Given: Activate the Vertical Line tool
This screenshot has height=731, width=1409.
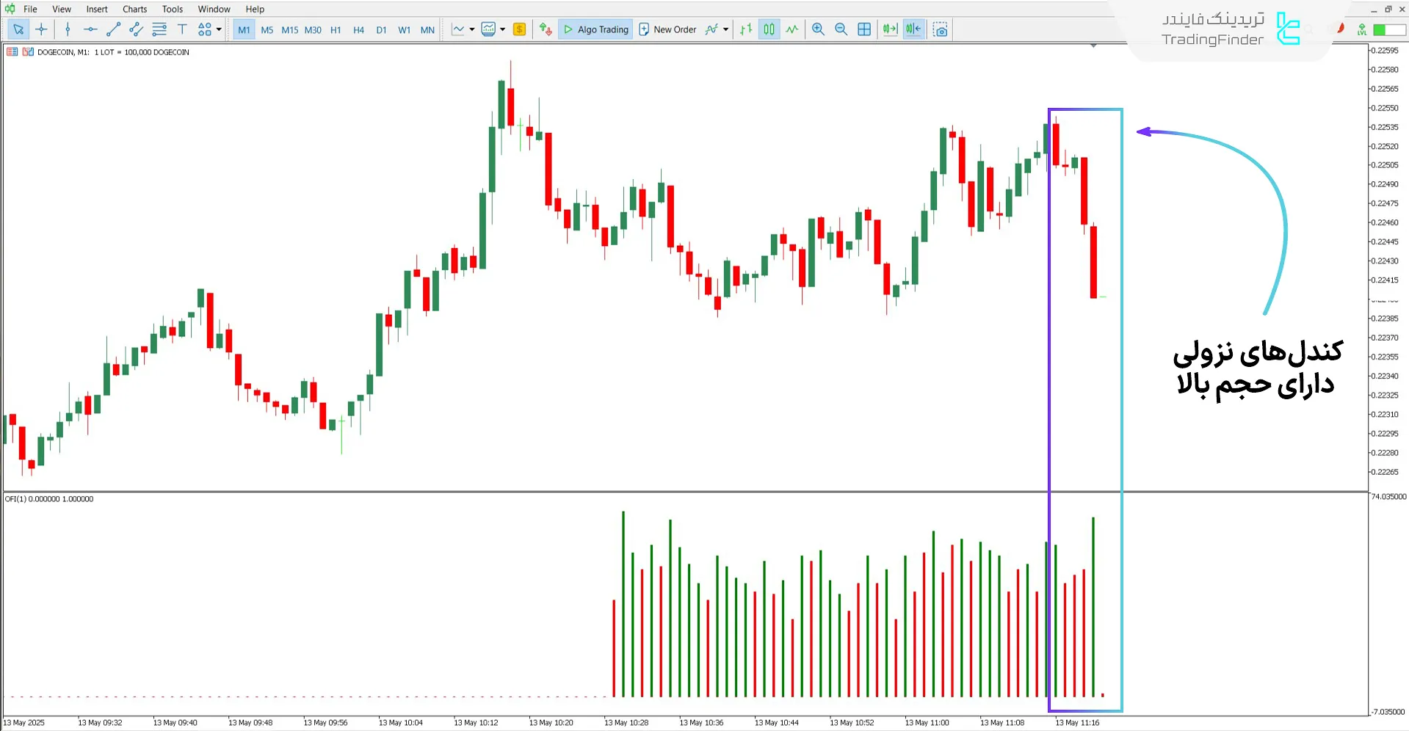Looking at the screenshot, I should (68, 29).
